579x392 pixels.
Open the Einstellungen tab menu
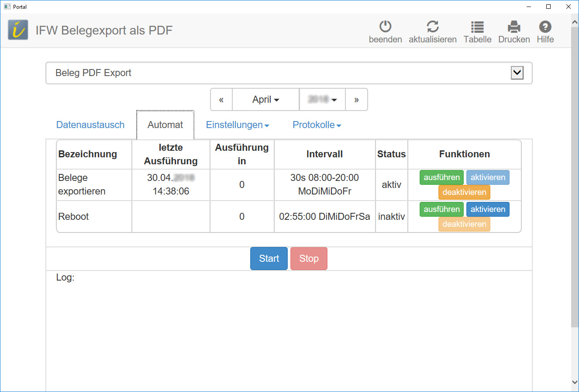pyautogui.click(x=238, y=125)
